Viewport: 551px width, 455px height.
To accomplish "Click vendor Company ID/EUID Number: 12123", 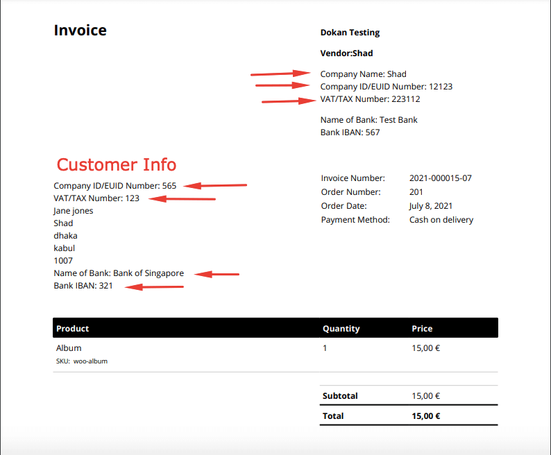I will tap(387, 87).
